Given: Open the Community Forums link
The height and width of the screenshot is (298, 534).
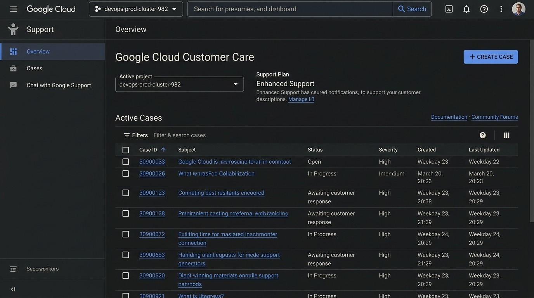Looking at the screenshot, I should (x=494, y=117).
